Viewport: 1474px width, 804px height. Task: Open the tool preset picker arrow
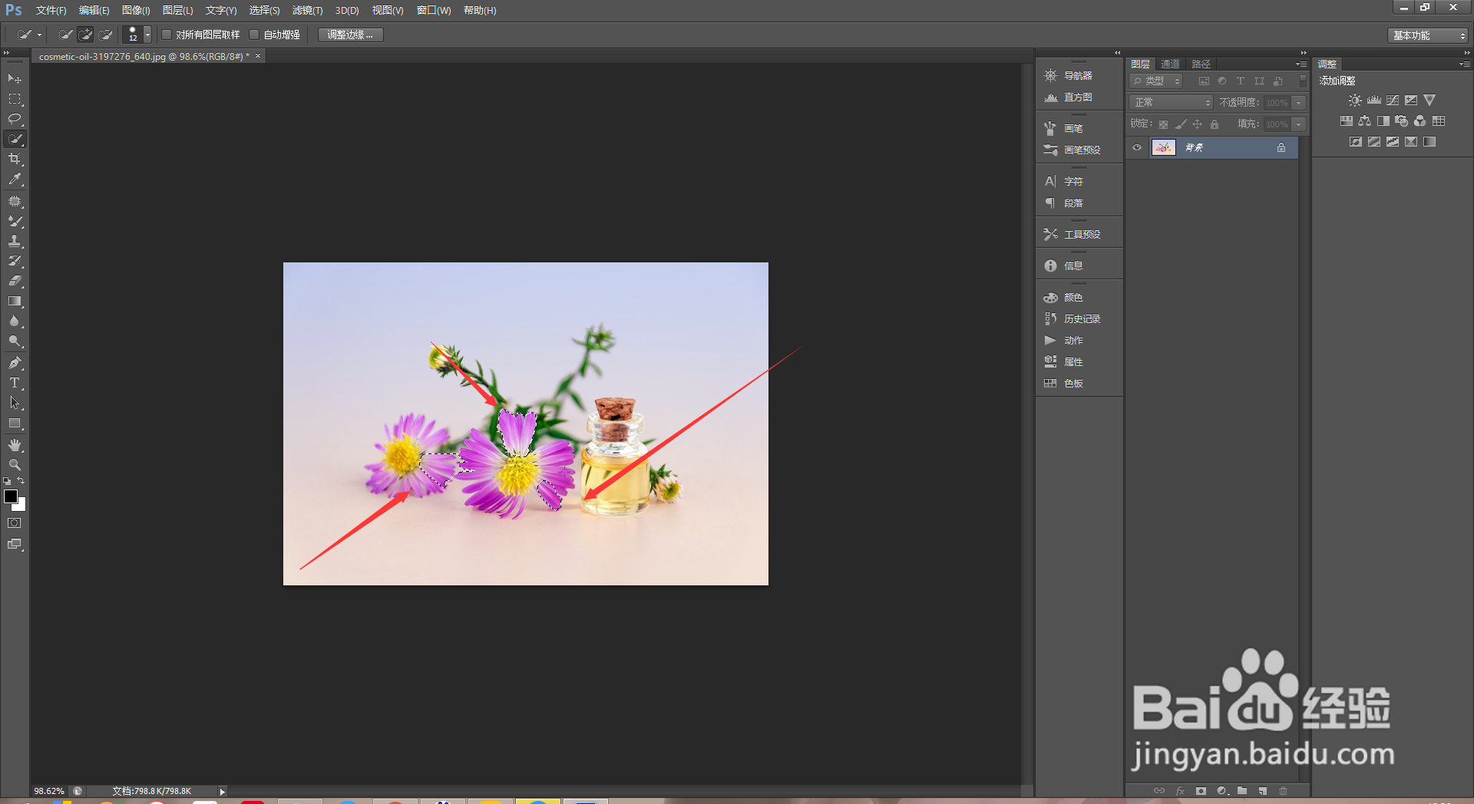[x=39, y=35]
